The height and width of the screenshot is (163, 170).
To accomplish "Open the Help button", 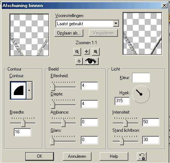I will 114,156.
